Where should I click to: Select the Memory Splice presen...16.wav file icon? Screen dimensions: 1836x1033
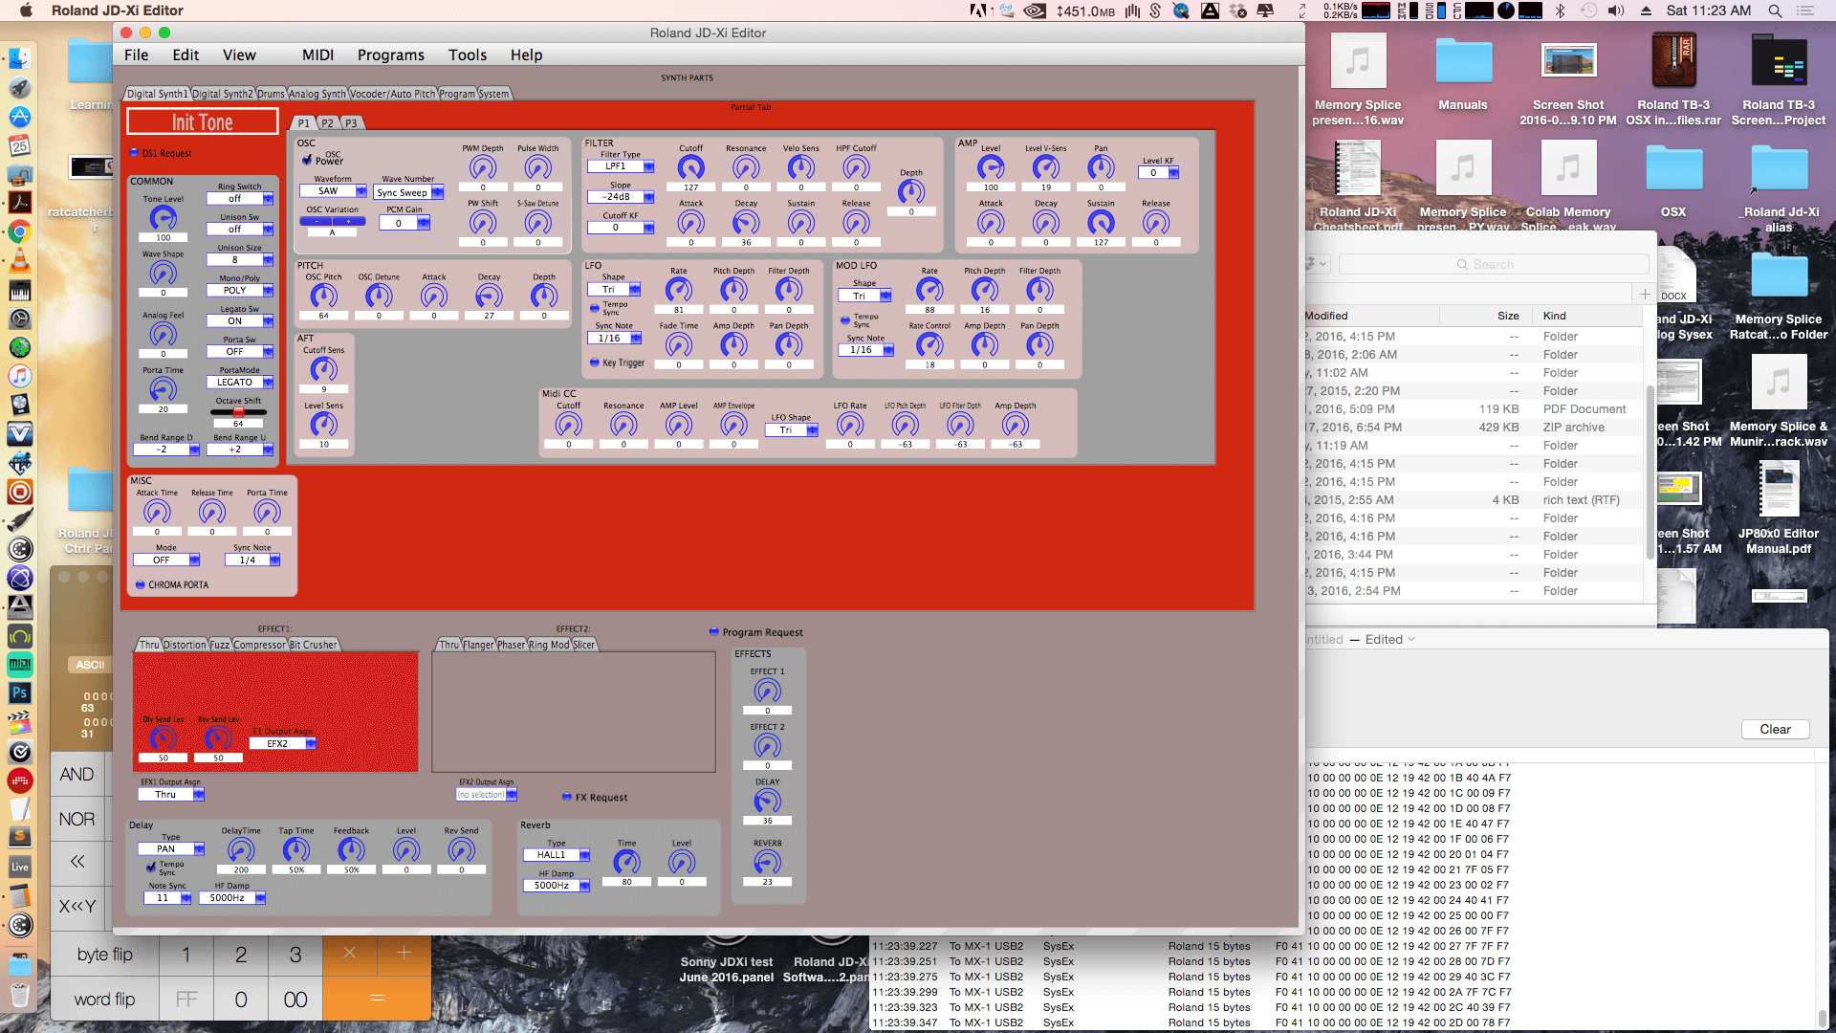point(1358,63)
